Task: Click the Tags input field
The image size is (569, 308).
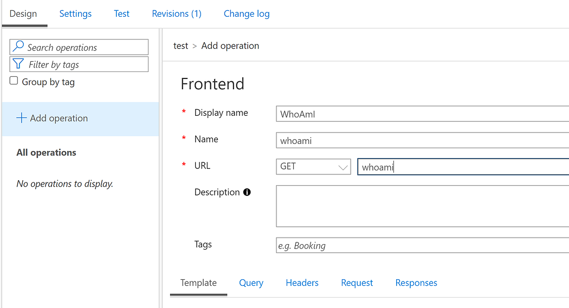Action: 423,245
